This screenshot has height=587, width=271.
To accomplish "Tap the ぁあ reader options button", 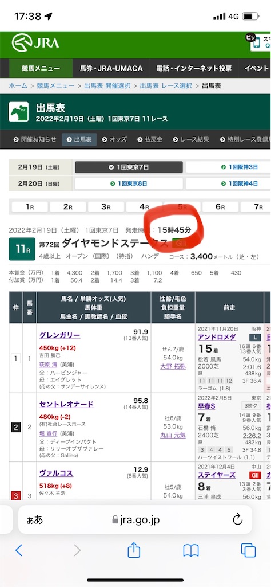I will [35, 519].
